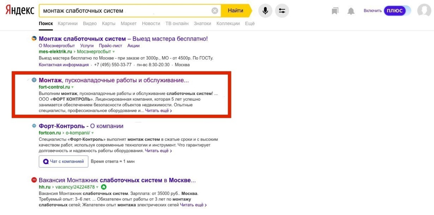The width and height of the screenshot is (434, 215).
Task: Open notifications bell icon
Action: [351, 11]
